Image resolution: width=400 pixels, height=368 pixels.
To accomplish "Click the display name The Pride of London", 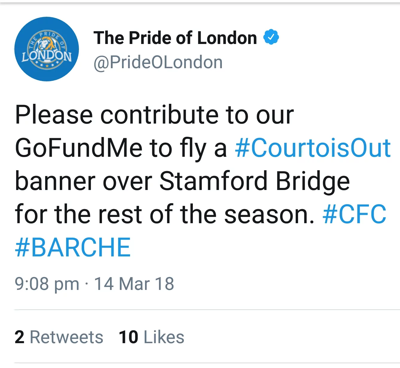I will pyautogui.click(x=175, y=37).
